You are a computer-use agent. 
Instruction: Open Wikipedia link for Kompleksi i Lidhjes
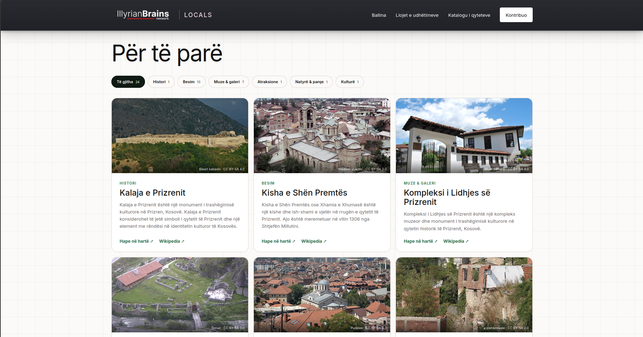(x=456, y=241)
